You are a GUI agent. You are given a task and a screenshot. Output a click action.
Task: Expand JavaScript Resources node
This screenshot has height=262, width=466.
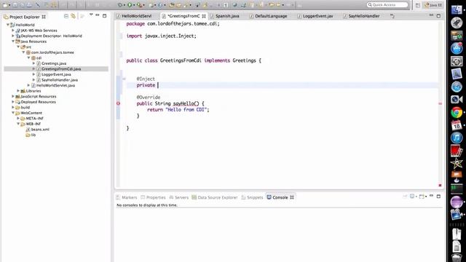pos(13,96)
